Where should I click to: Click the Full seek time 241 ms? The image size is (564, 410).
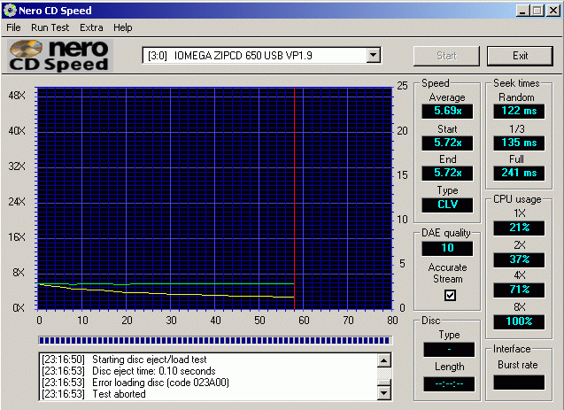[519, 173]
